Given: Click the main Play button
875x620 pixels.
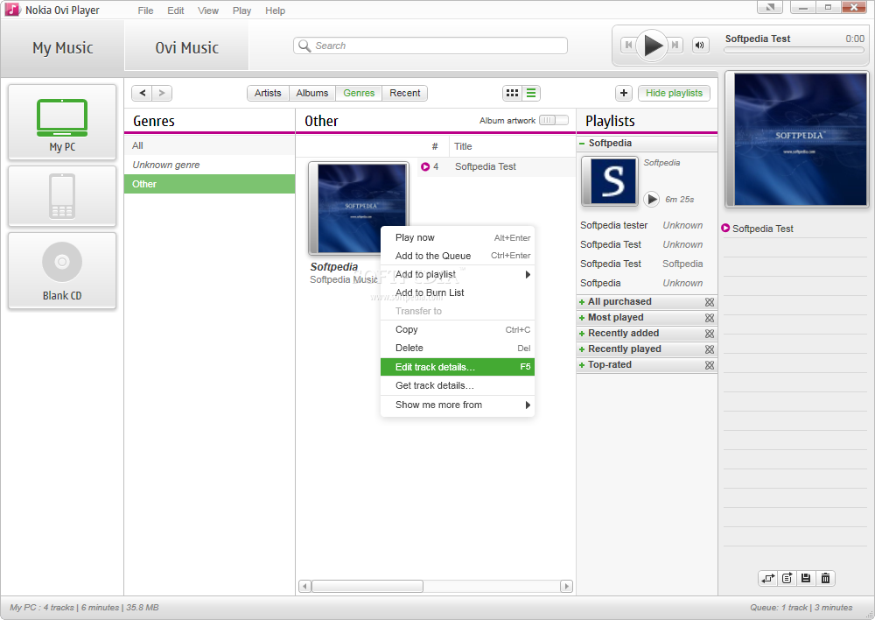Looking at the screenshot, I should (x=652, y=46).
